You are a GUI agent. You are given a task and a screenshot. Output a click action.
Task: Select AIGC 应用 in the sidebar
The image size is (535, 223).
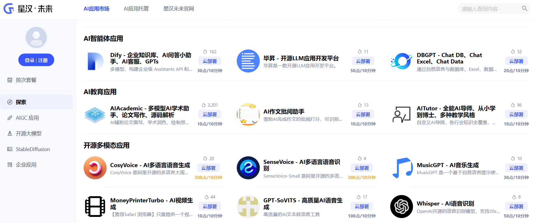tap(27, 118)
